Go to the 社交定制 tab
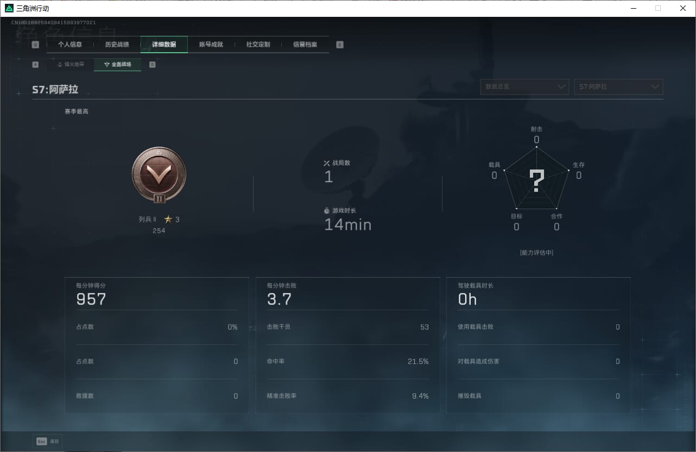This screenshot has height=452, width=696. (258, 45)
